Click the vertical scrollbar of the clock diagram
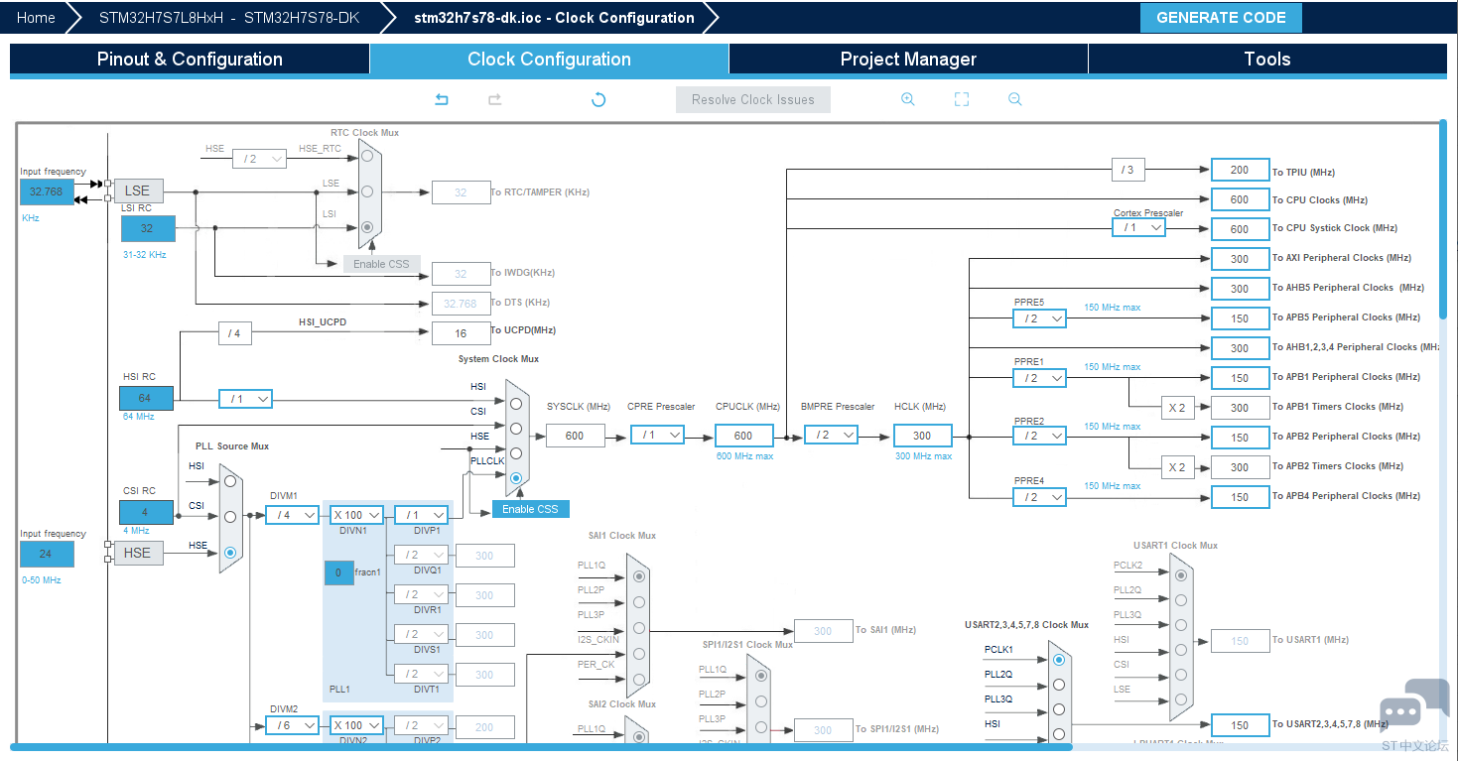 [1443, 218]
